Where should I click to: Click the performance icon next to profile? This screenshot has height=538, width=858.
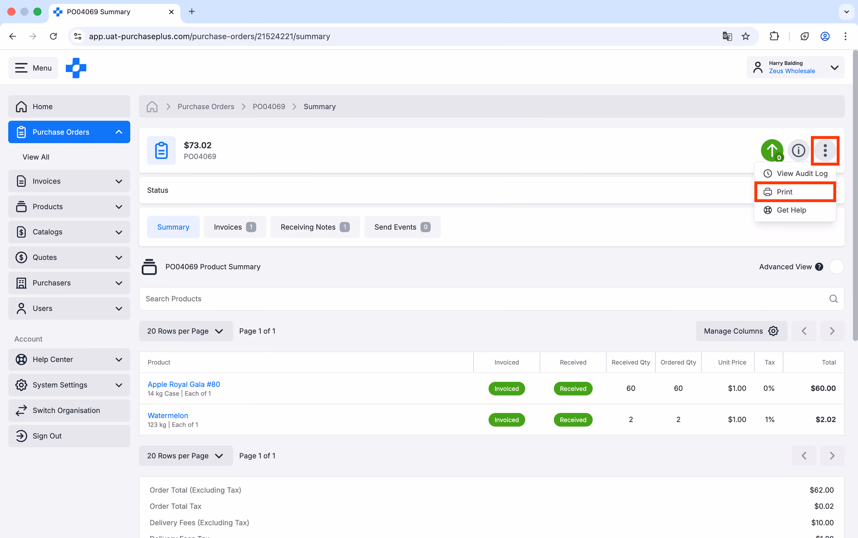[804, 36]
